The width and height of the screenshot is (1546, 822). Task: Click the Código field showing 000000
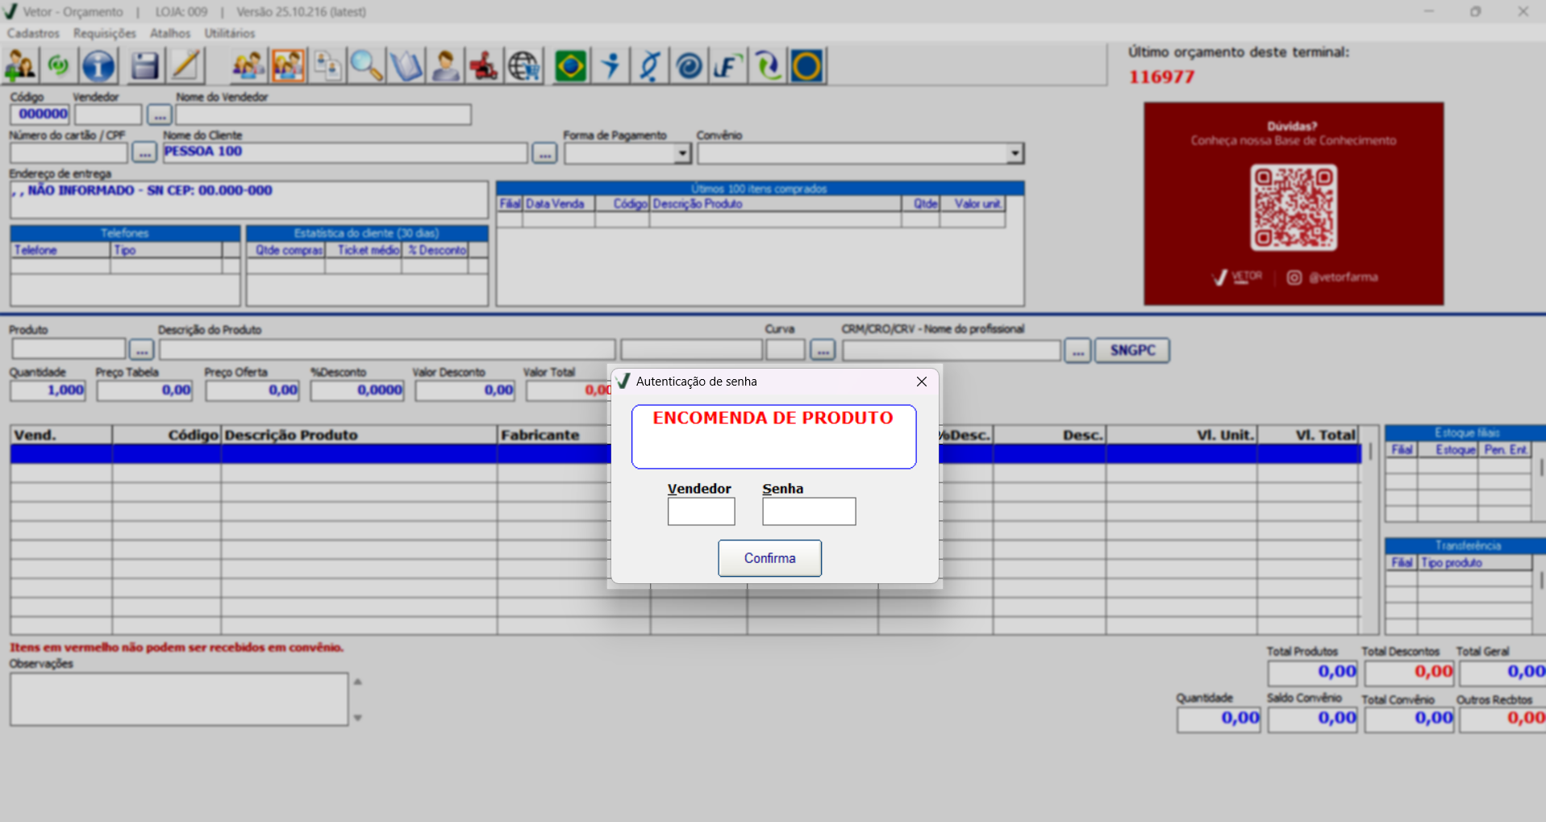(x=40, y=115)
